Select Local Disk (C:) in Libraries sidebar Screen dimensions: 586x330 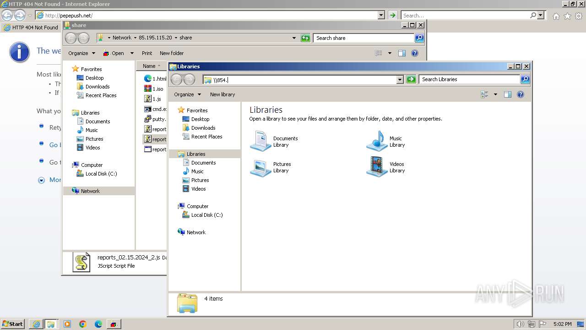coord(202,215)
